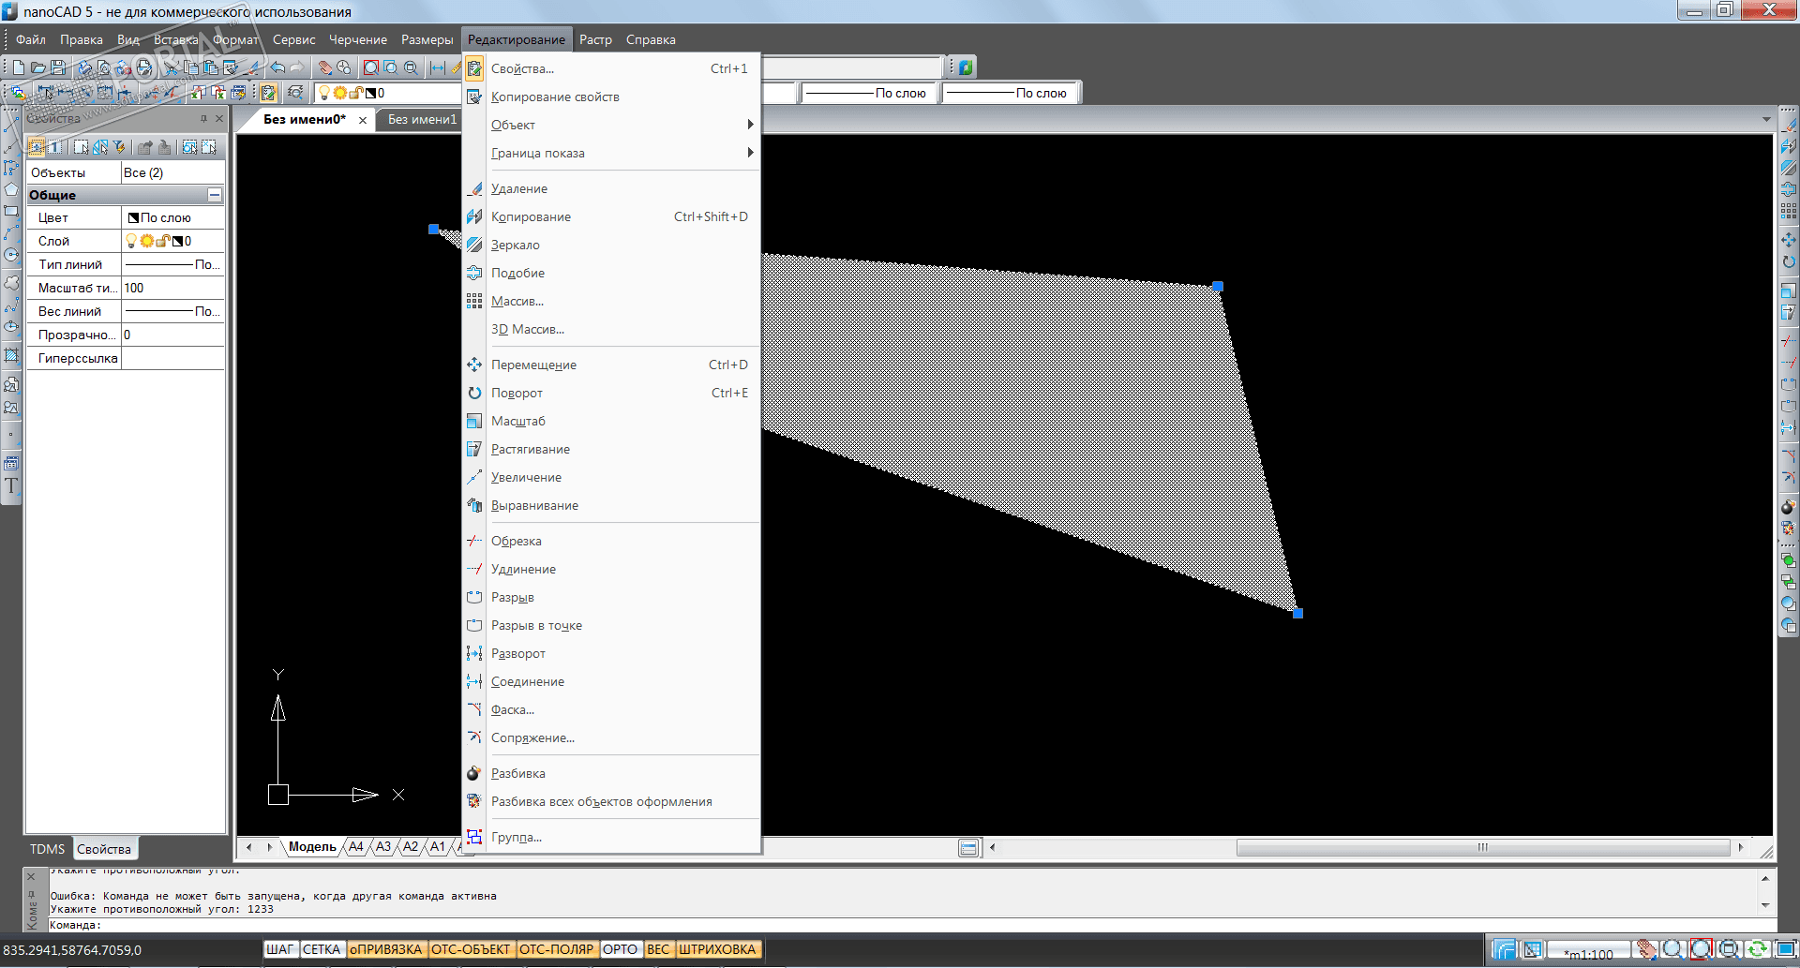Click the Масштаб типа линий value 100

pos(172,288)
